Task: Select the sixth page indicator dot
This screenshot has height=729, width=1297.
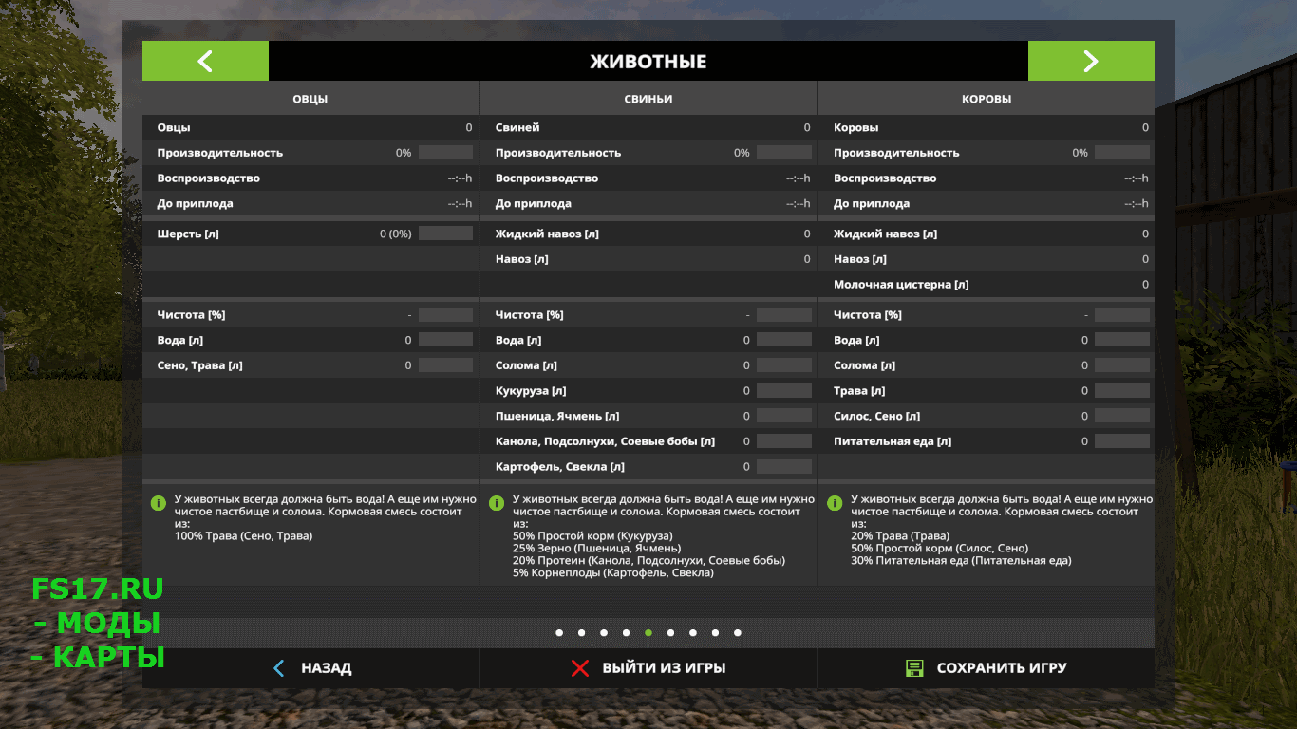Action: [x=670, y=632]
